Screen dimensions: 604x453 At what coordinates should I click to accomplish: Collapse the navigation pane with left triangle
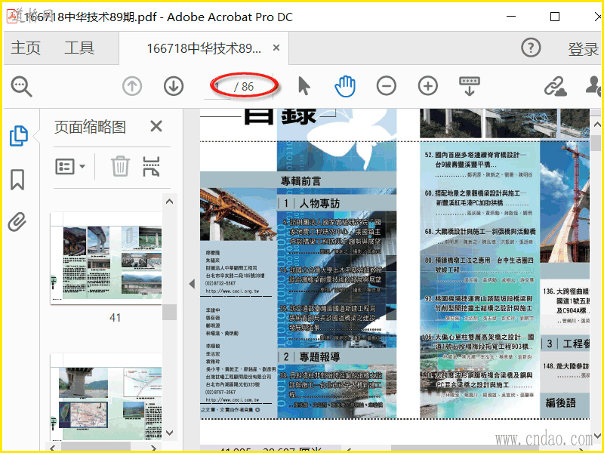point(192,285)
